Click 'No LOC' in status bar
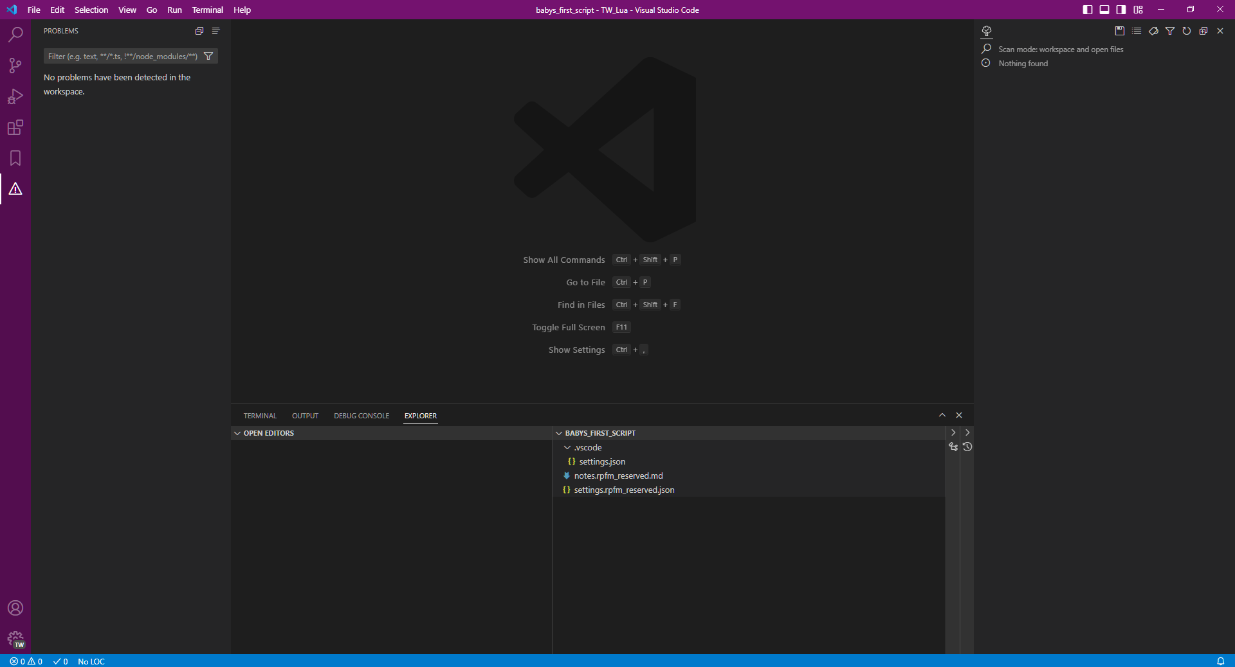Viewport: 1235px width, 667px height. click(x=91, y=661)
